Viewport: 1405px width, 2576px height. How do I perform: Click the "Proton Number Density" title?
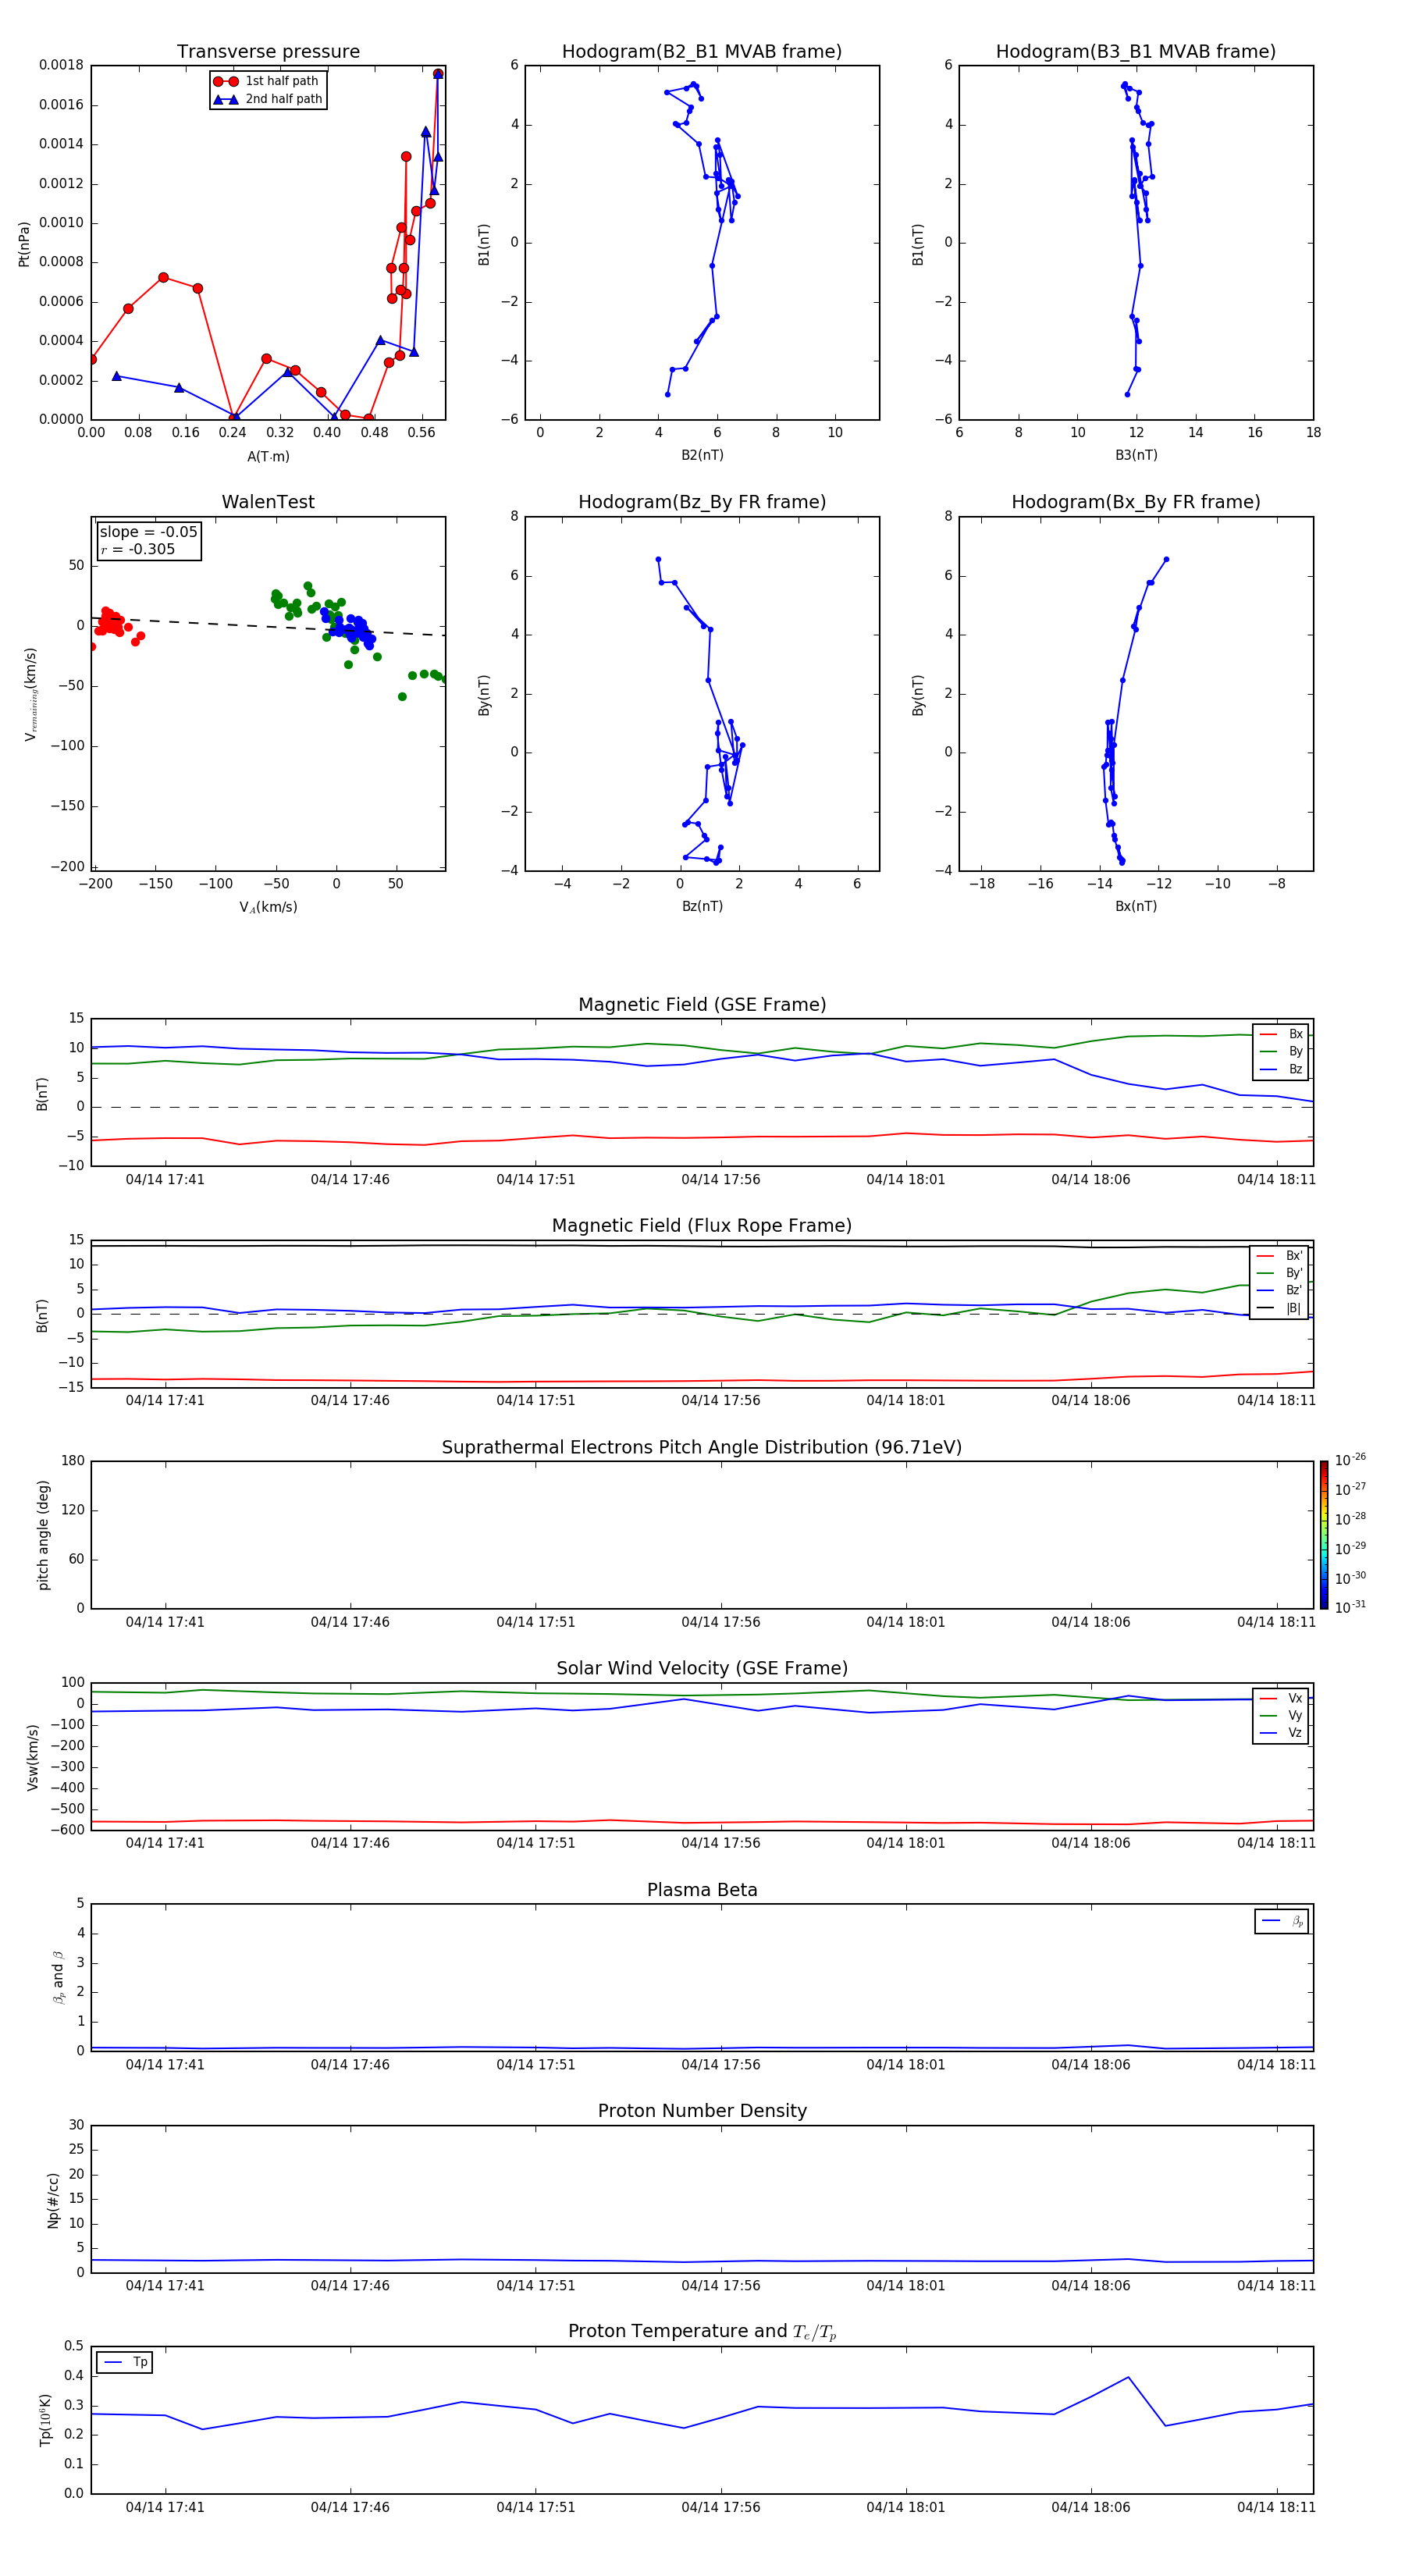[x=702, y=2110]
